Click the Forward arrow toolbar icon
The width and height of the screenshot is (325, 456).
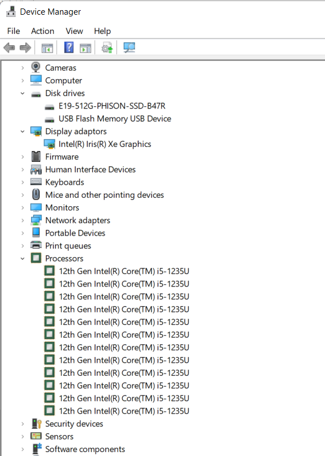25,47
